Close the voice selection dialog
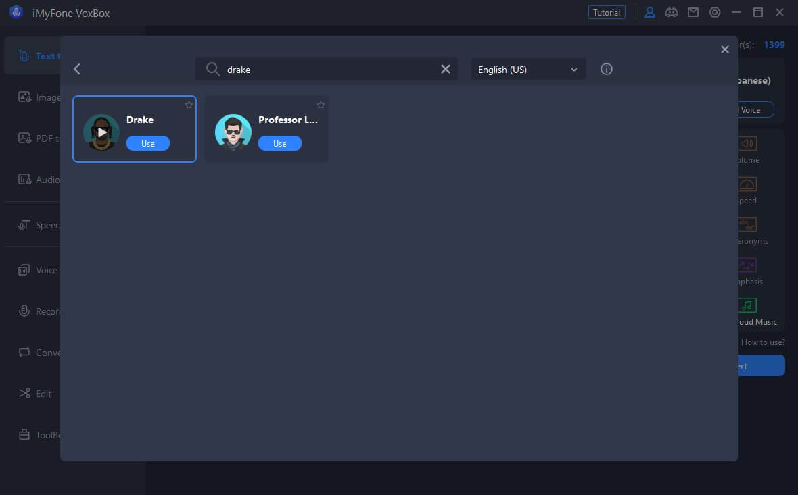Viewport: 798px width, 495px height. (x=725, y=49)
